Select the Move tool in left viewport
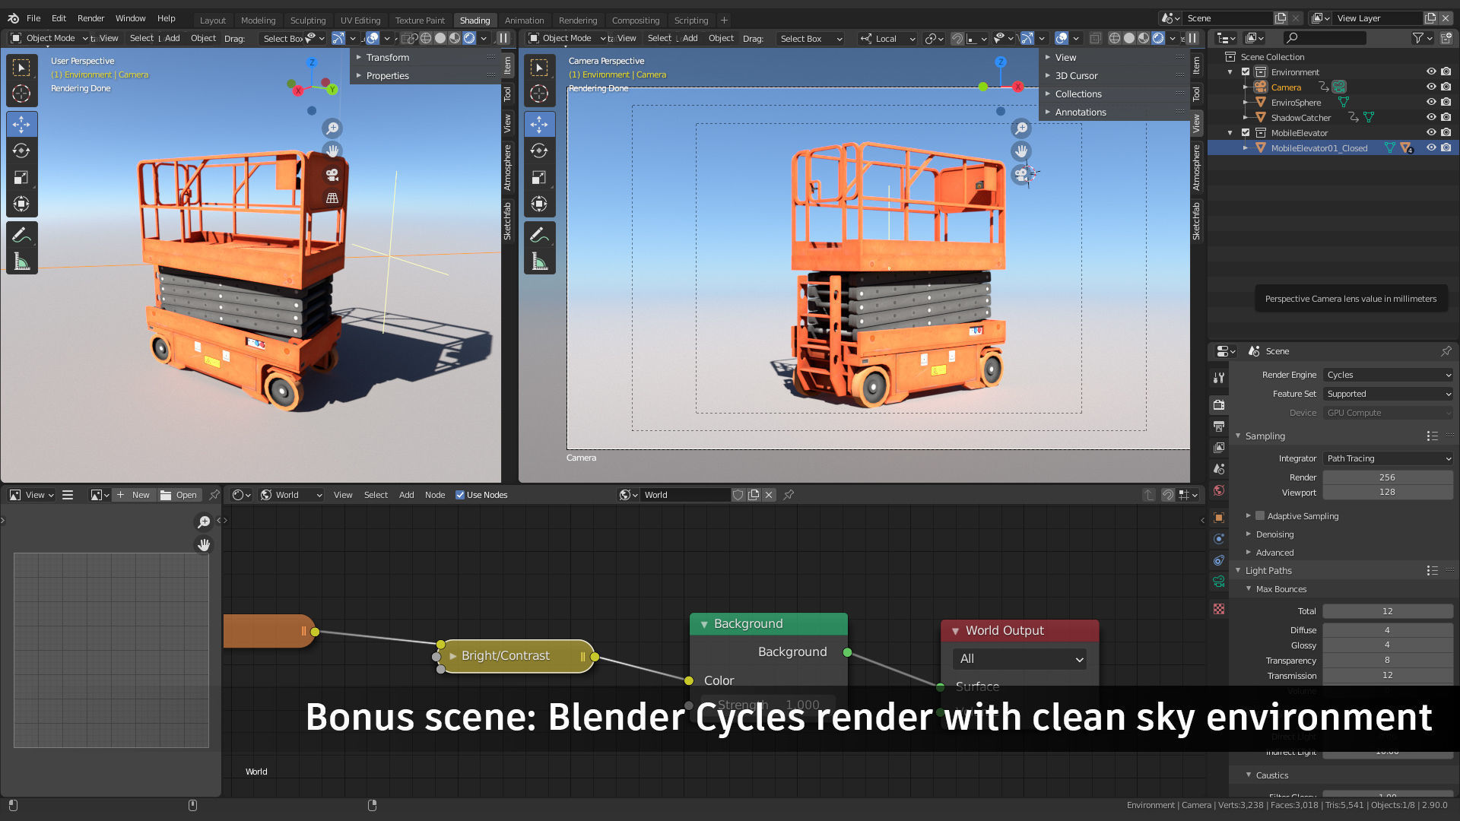Screen dimensions: 1460x821 [21, 124]
